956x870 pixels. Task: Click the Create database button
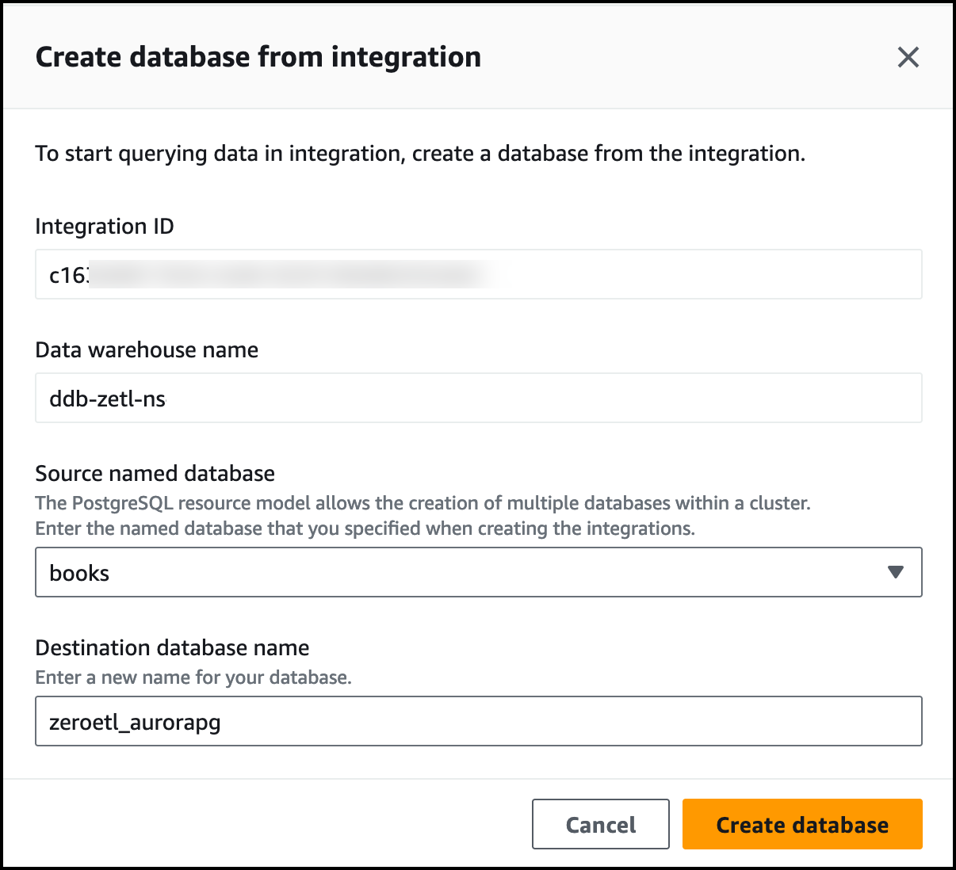pyautogui.click(x=801, y=824)
